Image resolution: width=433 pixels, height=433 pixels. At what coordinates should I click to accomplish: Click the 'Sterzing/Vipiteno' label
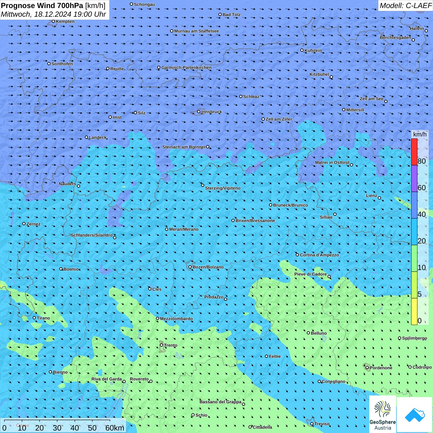pyautogui.click(x=223, y=188)
